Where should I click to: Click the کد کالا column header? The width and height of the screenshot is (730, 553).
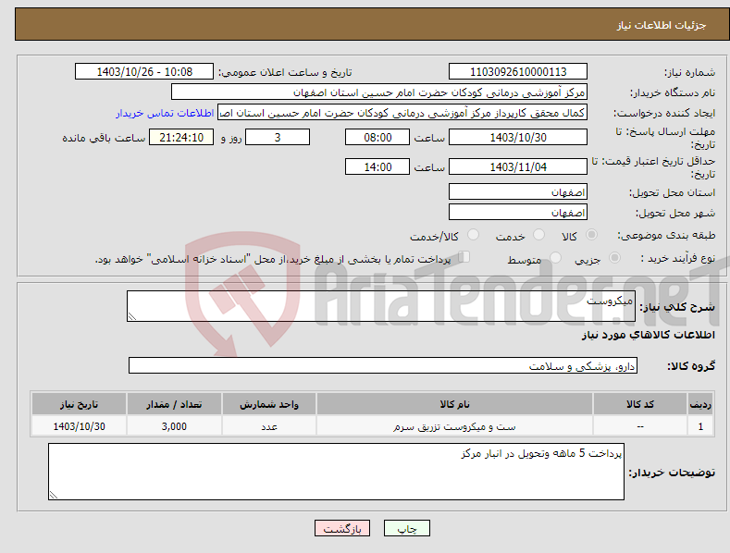pos(640,404)
